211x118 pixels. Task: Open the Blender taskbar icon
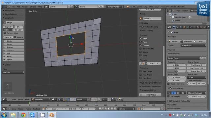pos(51,115)
